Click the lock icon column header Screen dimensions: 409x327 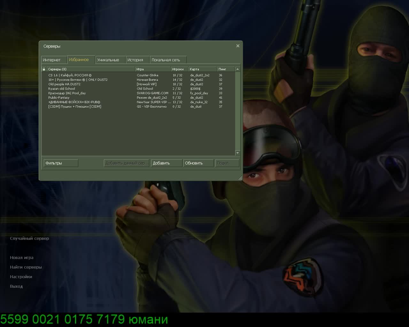coord(44,69)
